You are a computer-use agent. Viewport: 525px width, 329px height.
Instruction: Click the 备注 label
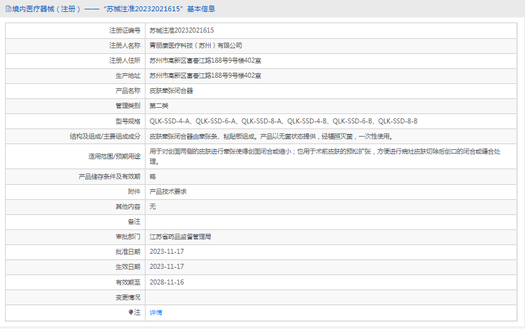[134, 222]
